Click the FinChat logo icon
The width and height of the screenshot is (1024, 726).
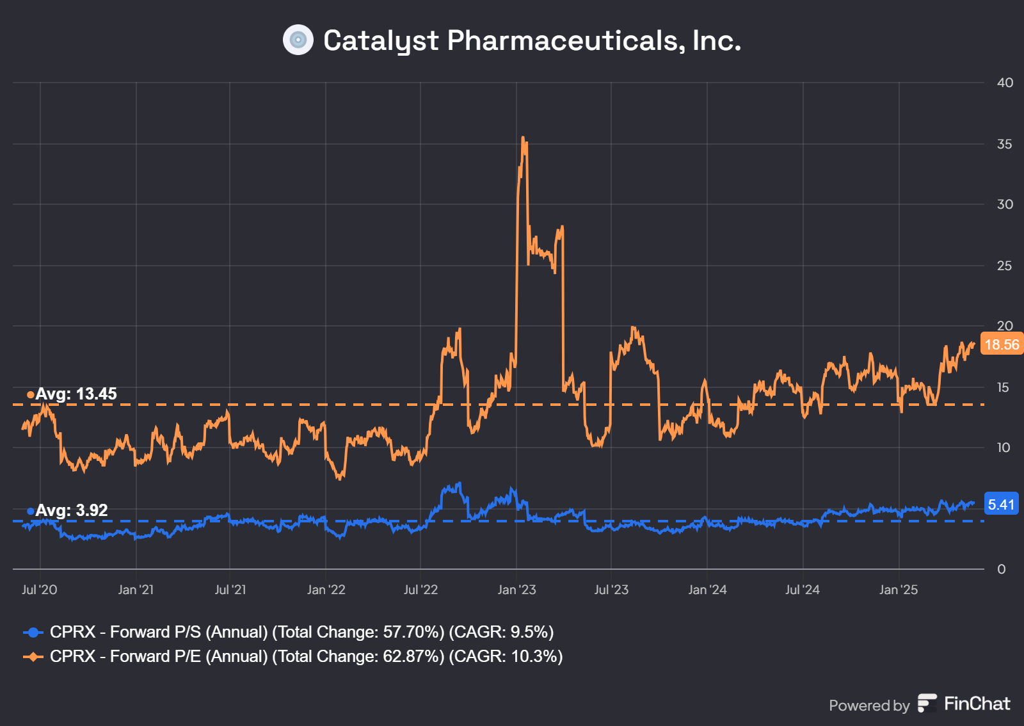(927, 703)
